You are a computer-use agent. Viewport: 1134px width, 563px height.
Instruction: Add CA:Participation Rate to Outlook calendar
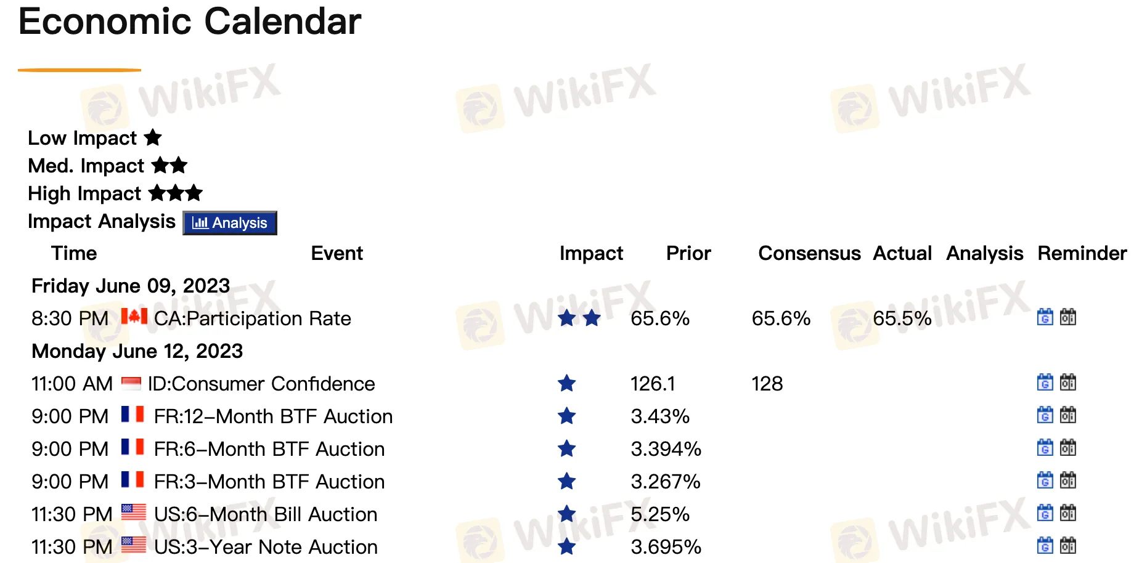point(1068,317)
